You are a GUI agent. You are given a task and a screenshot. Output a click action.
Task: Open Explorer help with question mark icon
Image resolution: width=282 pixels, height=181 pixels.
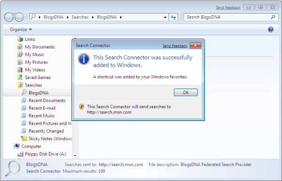tap(271, 30)
